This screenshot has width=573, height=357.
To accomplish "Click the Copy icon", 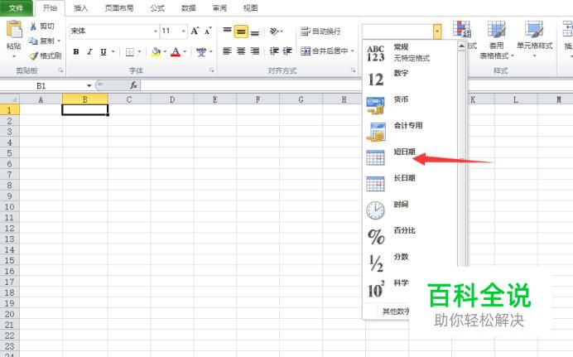I will 33,41.
